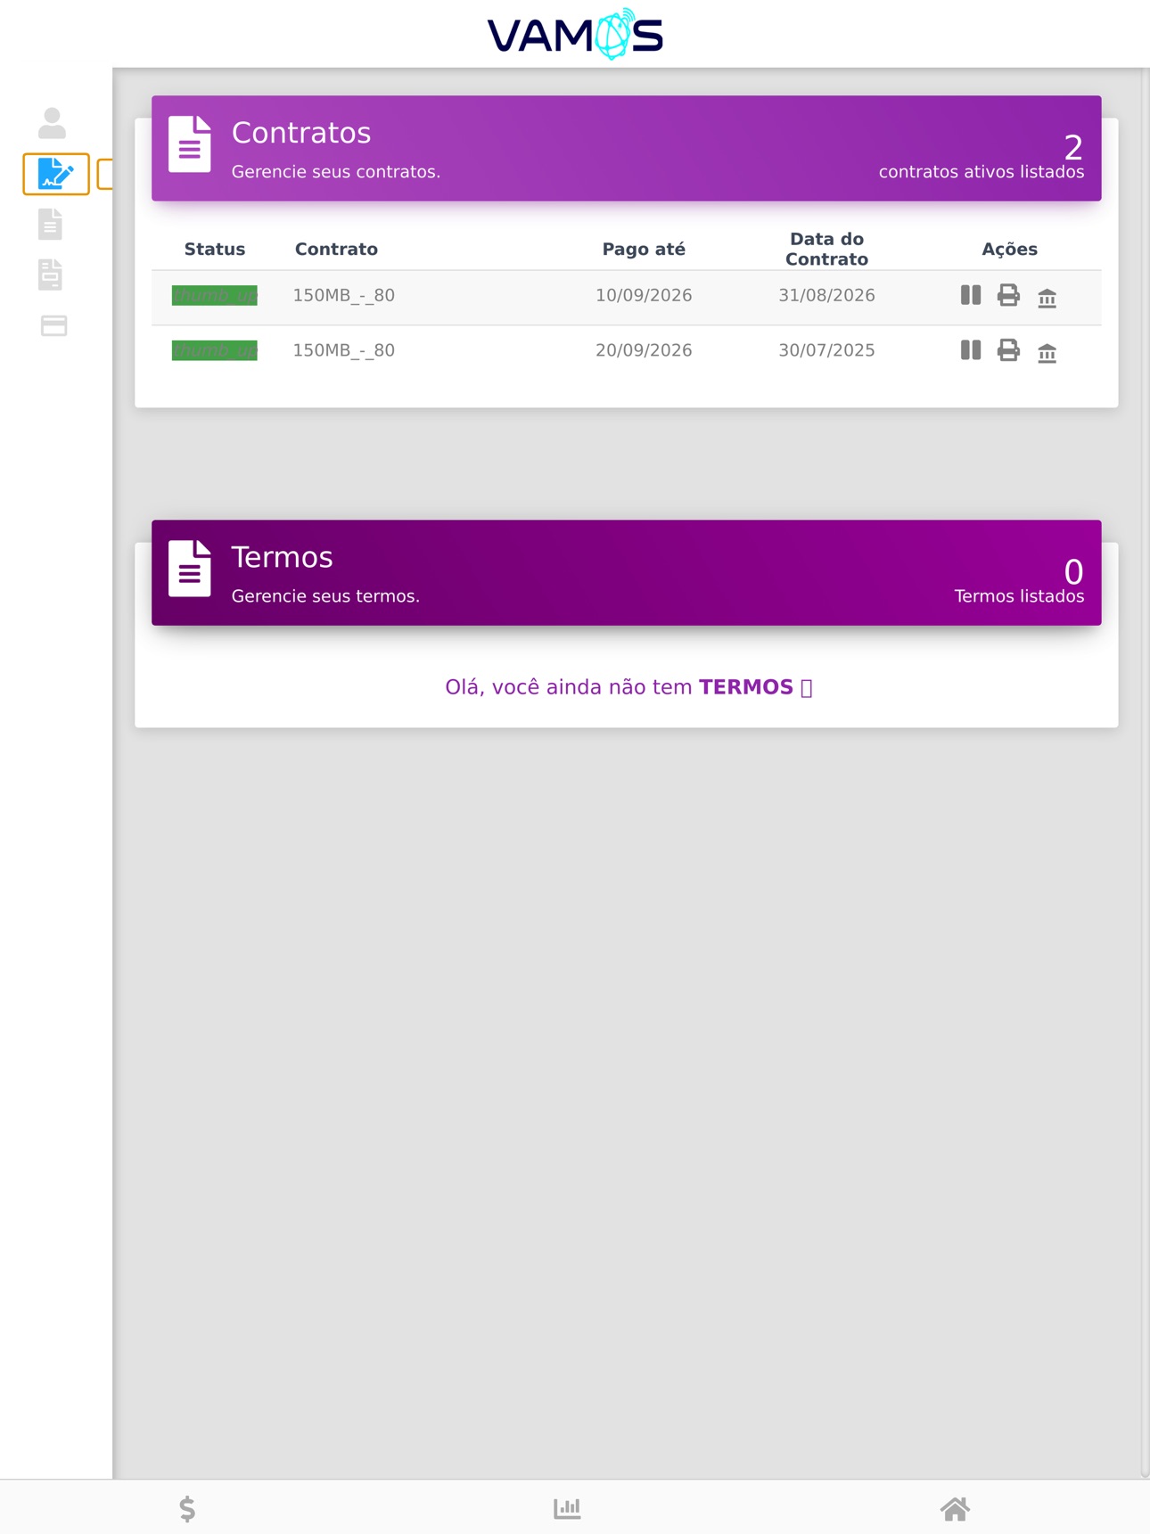The height and width of the screenshot is (1534, 1150).
Task: Click the Data do Contrato column header
Action: pyautogui.click(x=826, y=250)
